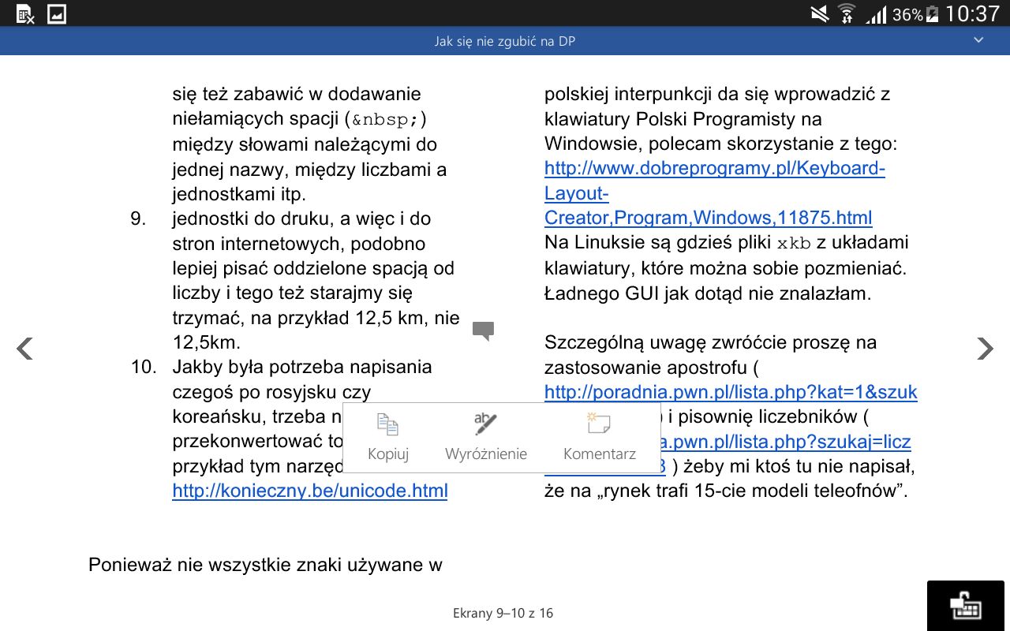
Task: Tap the title Jak się nie zgubić na DP
Action: (x=504, y=40)
